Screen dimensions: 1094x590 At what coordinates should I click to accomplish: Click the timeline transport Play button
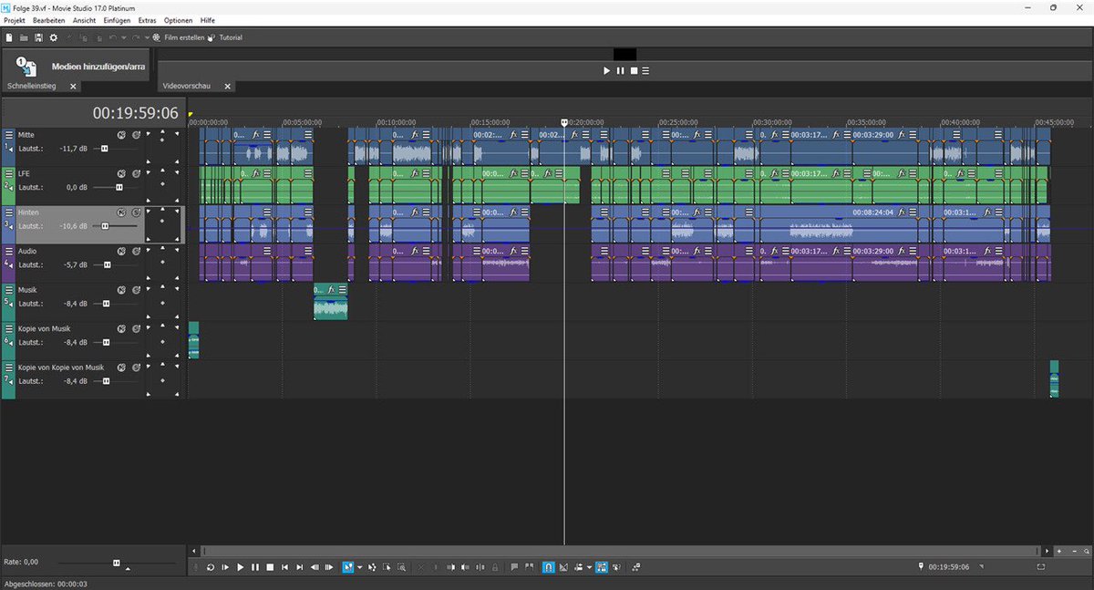point(241,567)
